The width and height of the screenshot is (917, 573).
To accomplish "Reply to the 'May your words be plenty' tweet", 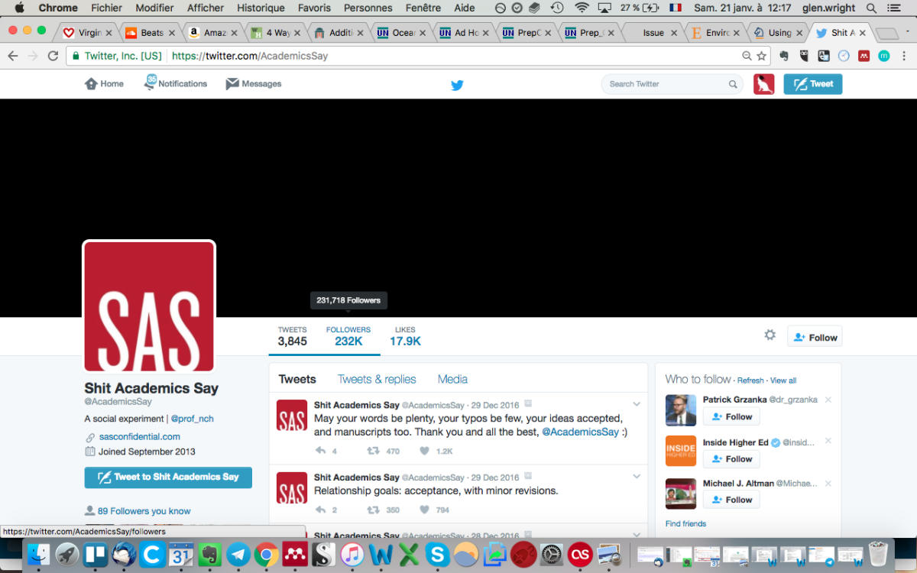I will pyautogui.click(x=320, y=452).
